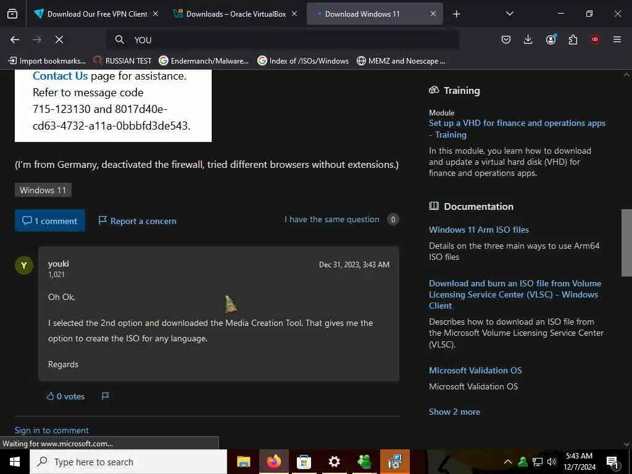The image size is (632, 474).
Task: Click the taskbar Type here to search box
Action: [128, 462]
